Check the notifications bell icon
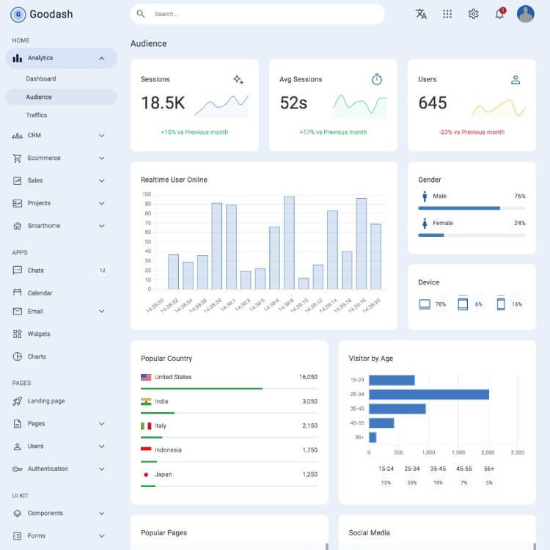 (499, 14)
